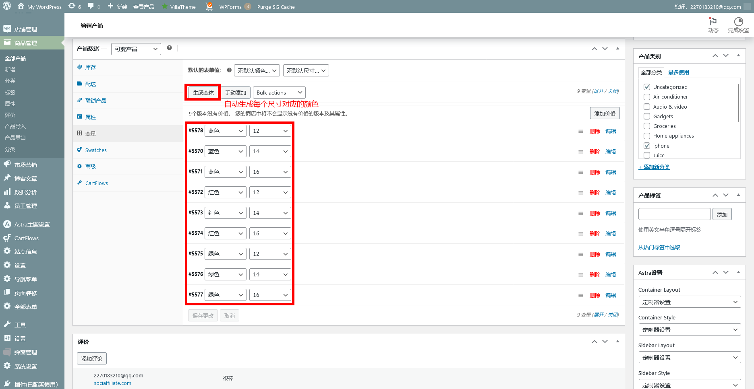Open color dropdown for variation #5573
The width and height of the screenshot is (754, 389).
pyautogui.click(x=226, y=213)
